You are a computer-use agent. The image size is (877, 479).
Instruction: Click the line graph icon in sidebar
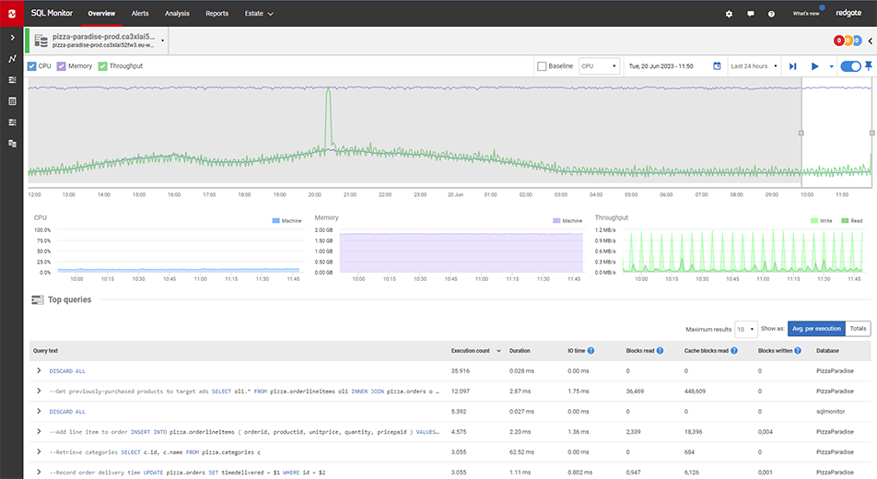pyautogui.click(x=12, y=59)
